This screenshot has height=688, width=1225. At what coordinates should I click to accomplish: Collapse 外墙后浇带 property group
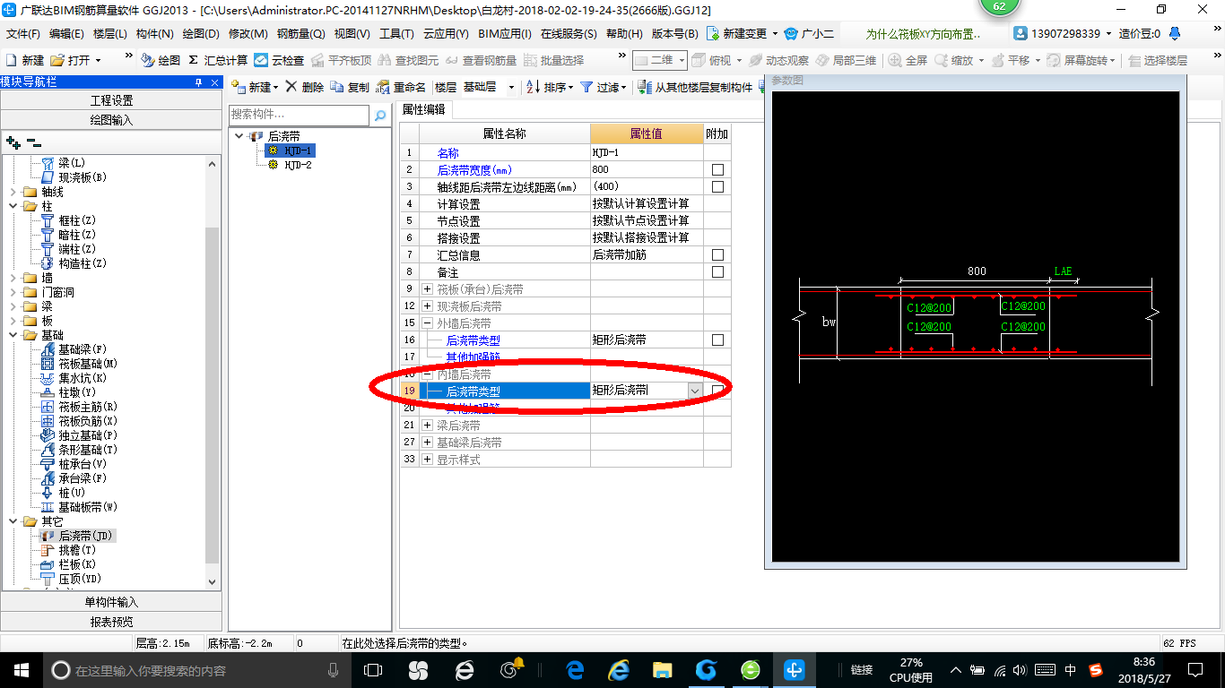pos(427,323)
